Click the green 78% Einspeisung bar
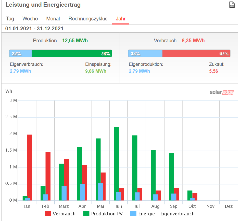Viewport: 241px width, 221px height. 72,53
